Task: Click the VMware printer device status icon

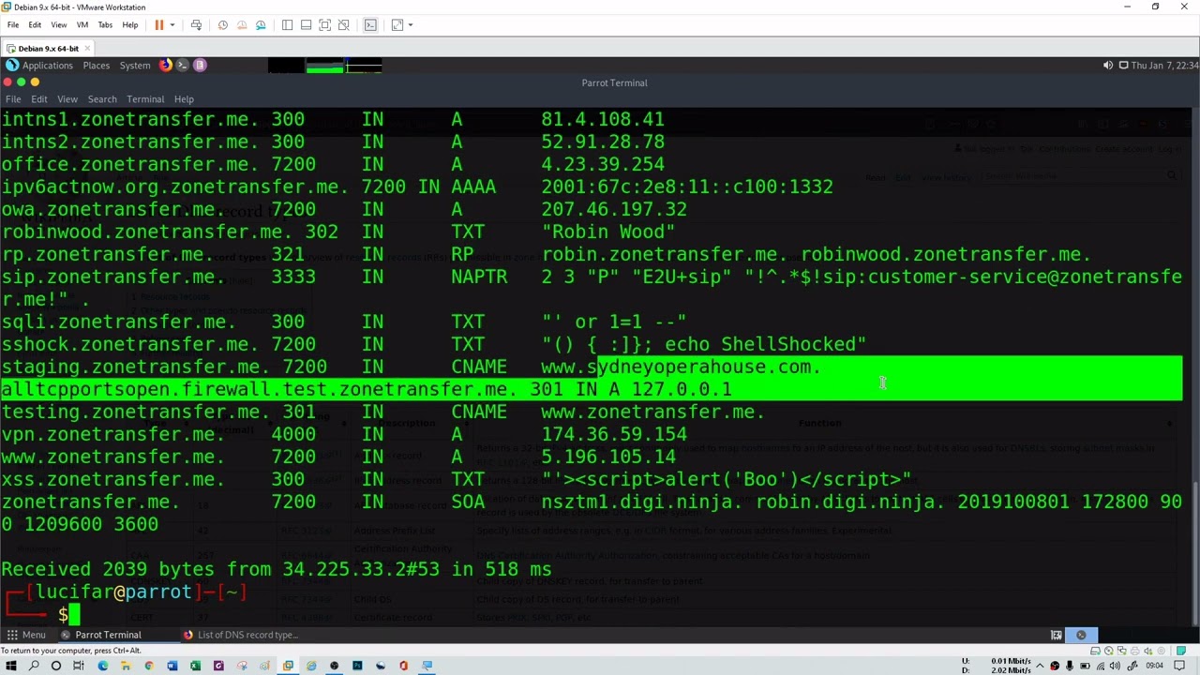Action: click(x=1134, y=651)
